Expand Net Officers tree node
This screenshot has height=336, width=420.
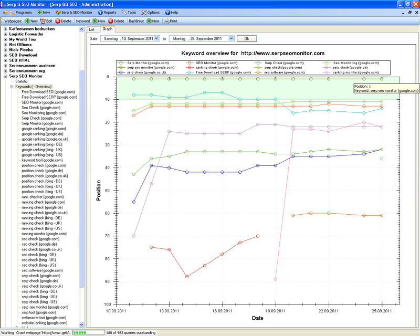click(x=5, y=45)
